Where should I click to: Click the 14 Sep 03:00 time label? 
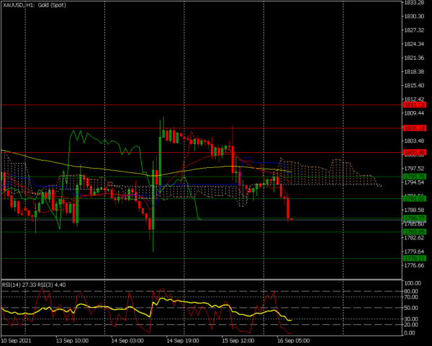[x=127, y=340]
